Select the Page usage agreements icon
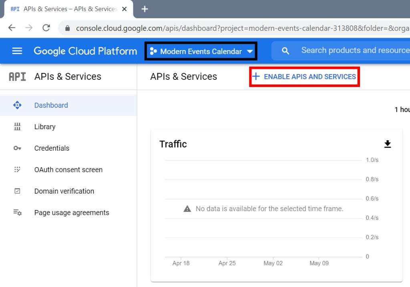 (x=17, y=213)
